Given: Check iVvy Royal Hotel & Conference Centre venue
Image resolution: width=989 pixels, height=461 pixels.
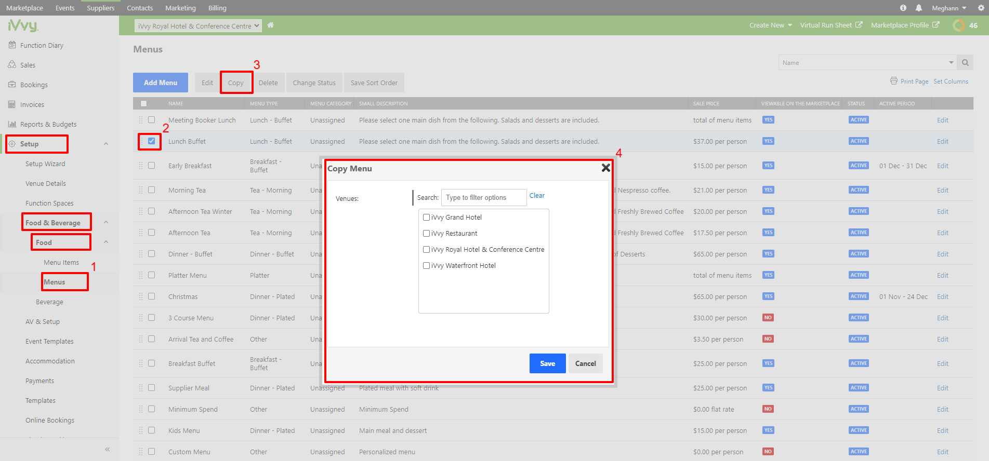Looking at the screenshot, I should click(x=426, y=249).
